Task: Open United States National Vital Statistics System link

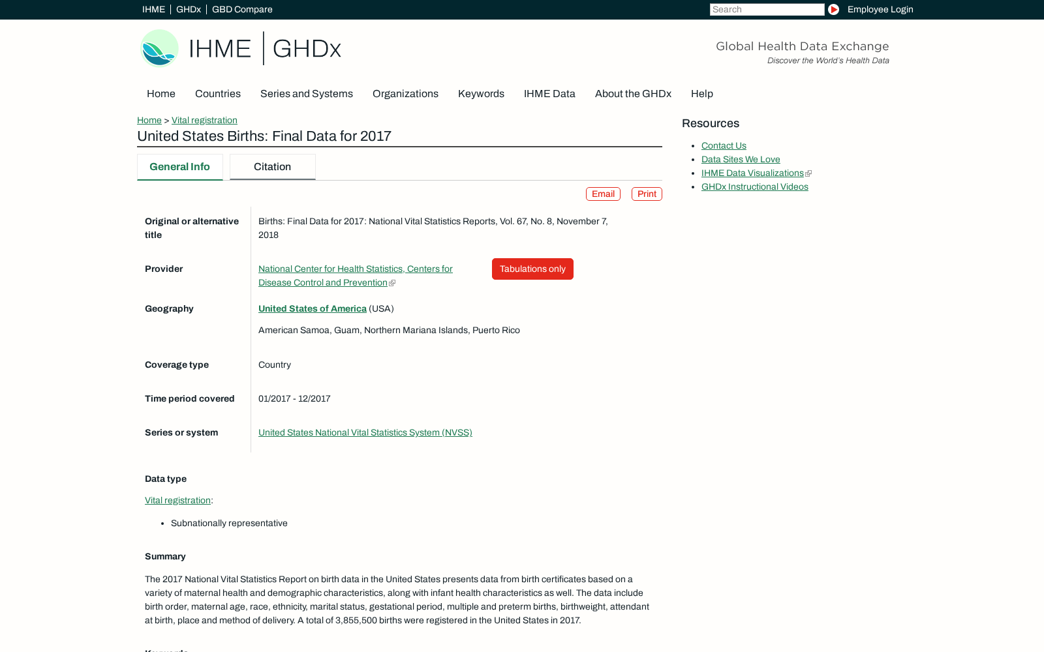Action: [x=365, y=432]
